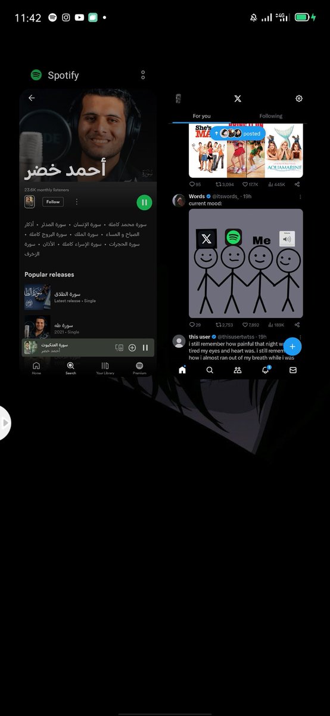Open Spotify Premium tab
The height and width of the screenshot is (716, 330).
(139, 368)
